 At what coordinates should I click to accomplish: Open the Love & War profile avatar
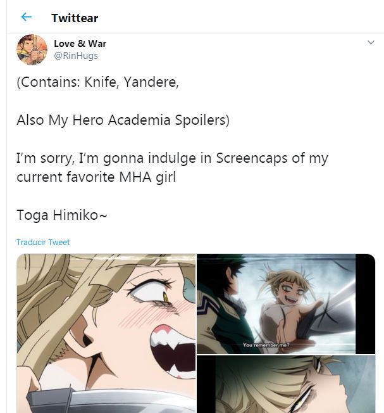(32, 50)
